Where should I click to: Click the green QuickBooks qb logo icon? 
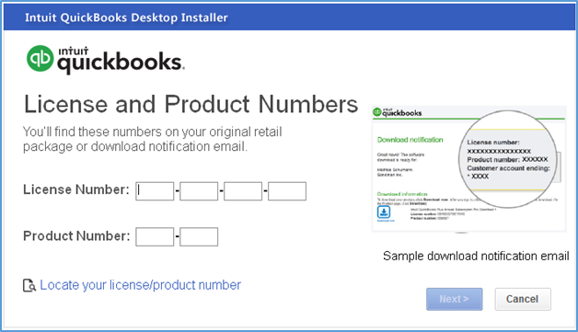(x=40, y=58)
